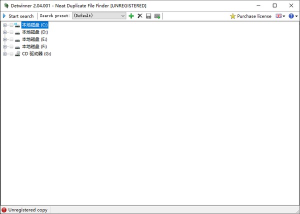The image size is (300, 214).
Task: Open the Search preset (Default) dropdown
Action: (99, 15)
